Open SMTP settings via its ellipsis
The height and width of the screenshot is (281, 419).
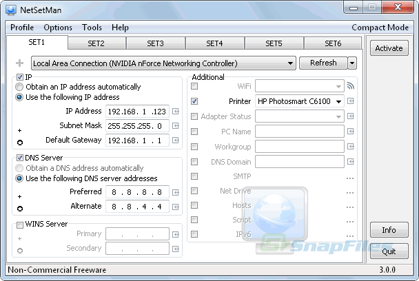click(x=350, y=178)
